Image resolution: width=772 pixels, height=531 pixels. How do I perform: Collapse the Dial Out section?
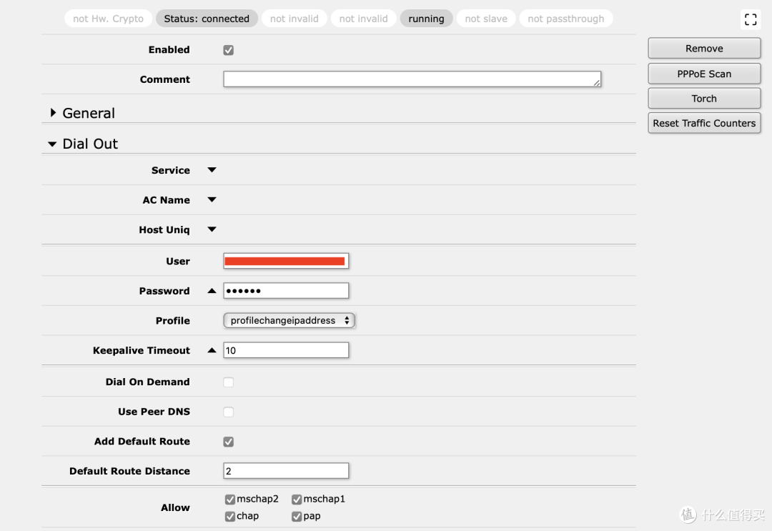(52, 144)
